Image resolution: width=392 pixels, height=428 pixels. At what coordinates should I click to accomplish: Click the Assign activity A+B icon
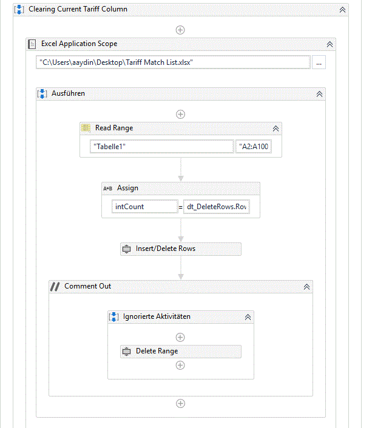tap(107, 189)
